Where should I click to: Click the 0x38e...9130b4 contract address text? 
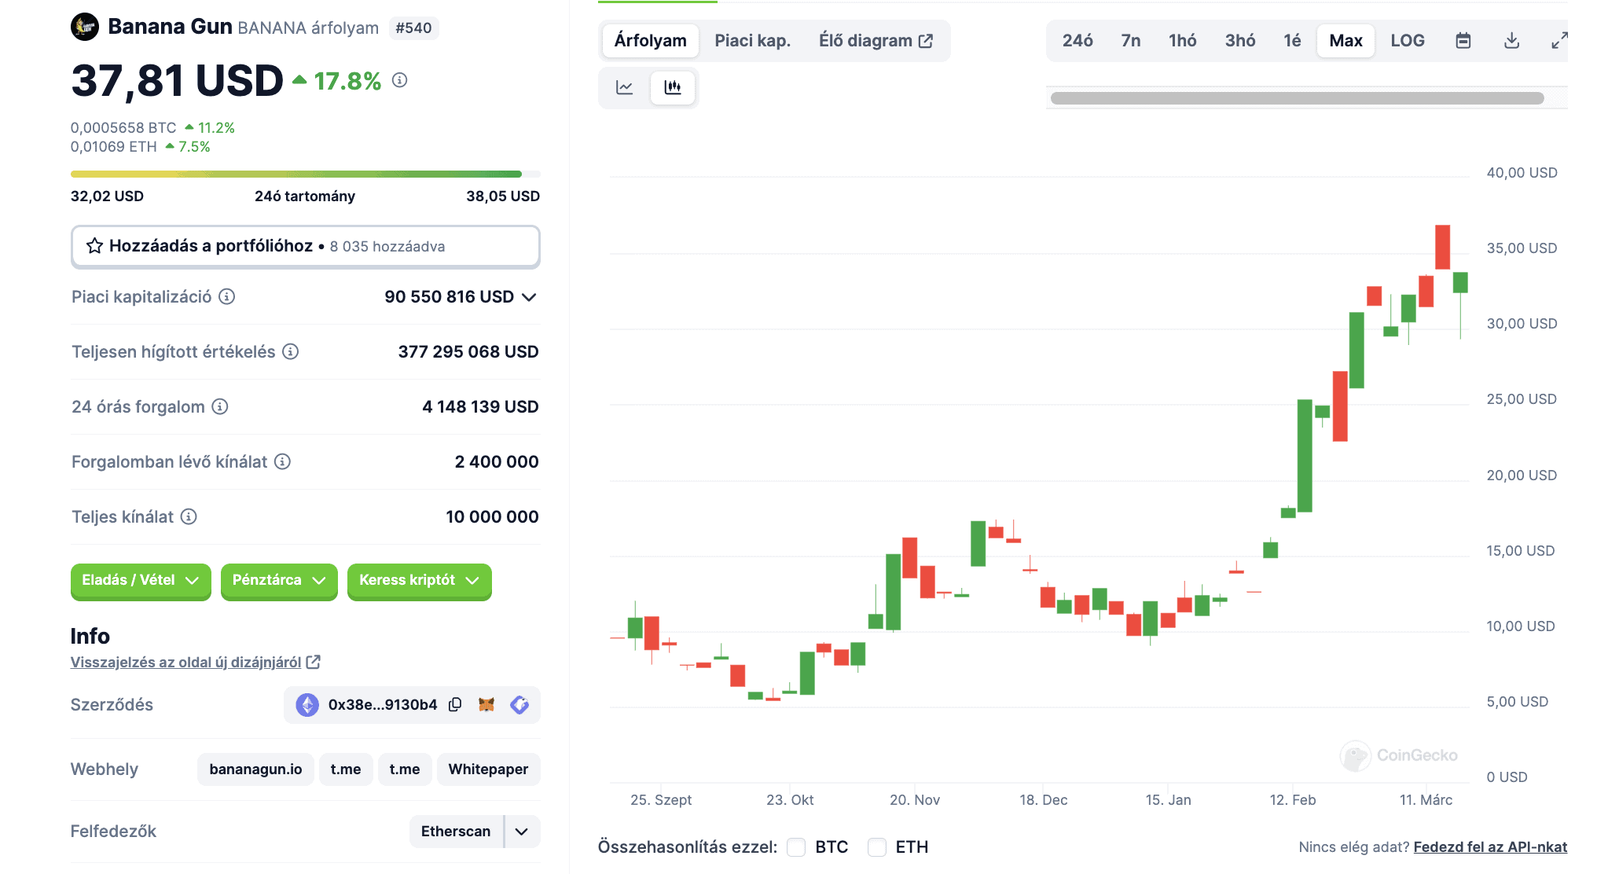(383, 704)
